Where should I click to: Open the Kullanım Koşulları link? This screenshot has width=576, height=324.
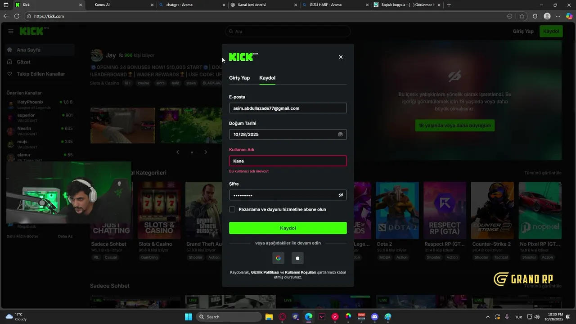click(301, 272)
